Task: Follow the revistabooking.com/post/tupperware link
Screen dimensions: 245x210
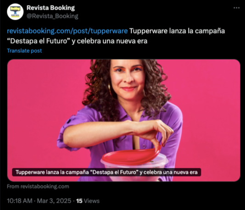Action: click(67, 31)
